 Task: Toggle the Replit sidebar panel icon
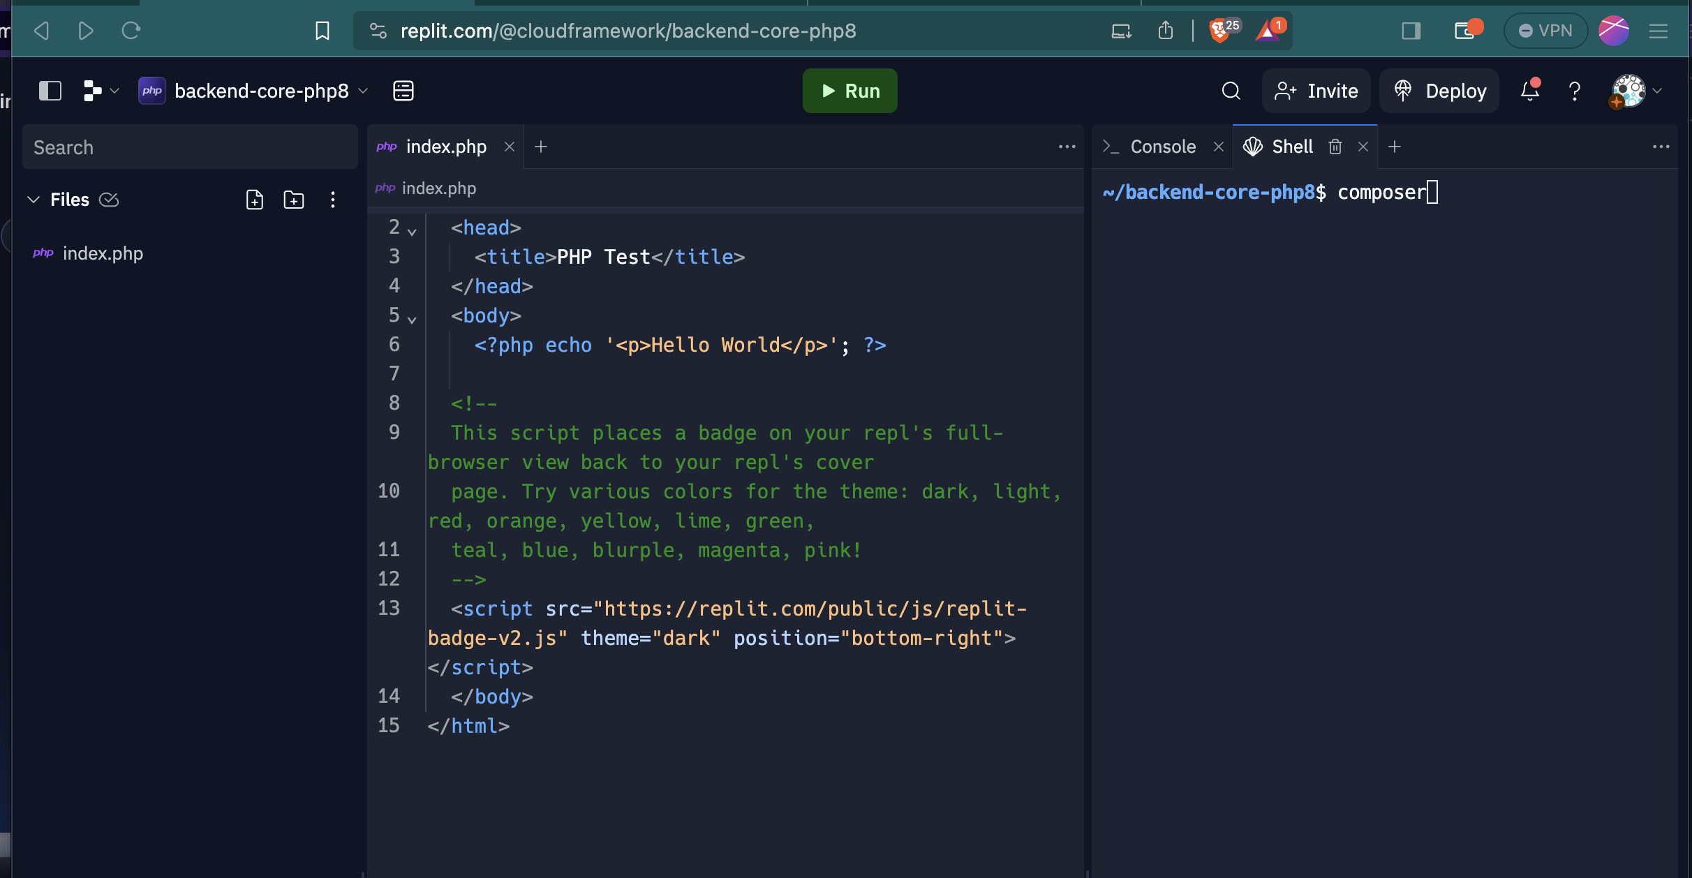50,91
